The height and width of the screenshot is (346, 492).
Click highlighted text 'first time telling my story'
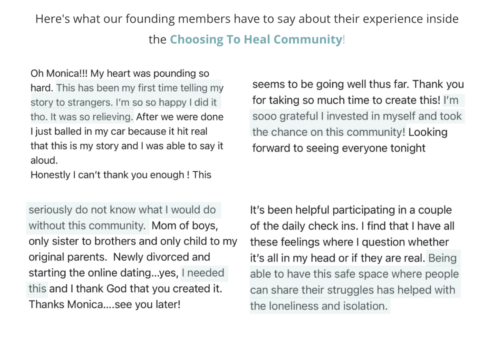[x=127, y=95]
